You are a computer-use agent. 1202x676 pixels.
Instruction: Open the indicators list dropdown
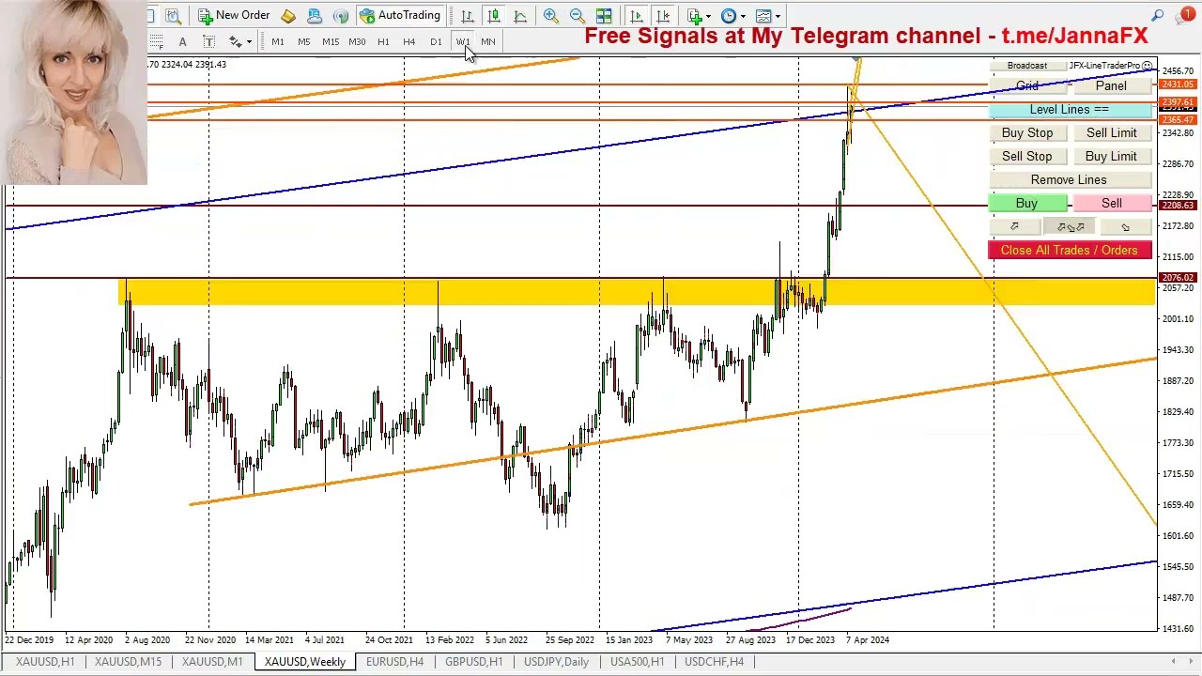[x=700, y=15]
